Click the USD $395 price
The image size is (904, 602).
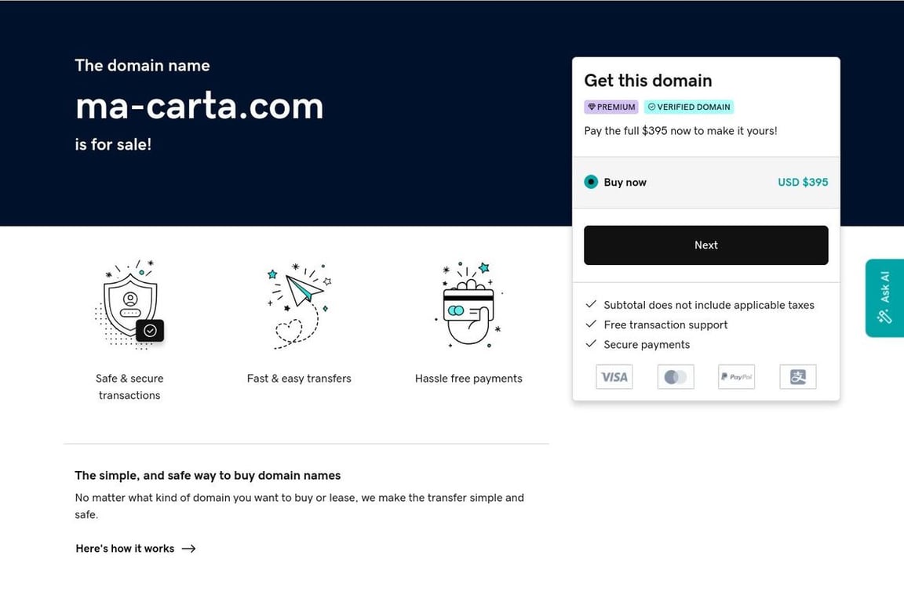[x=803, y=182]
